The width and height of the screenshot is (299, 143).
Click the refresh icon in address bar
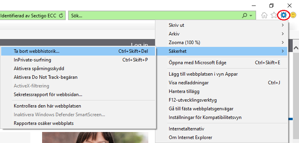pos(61,16)
